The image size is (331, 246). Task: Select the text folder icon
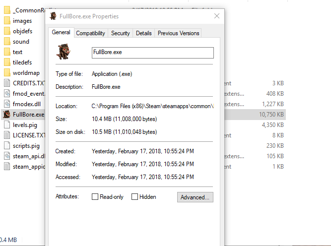point(7,52)
